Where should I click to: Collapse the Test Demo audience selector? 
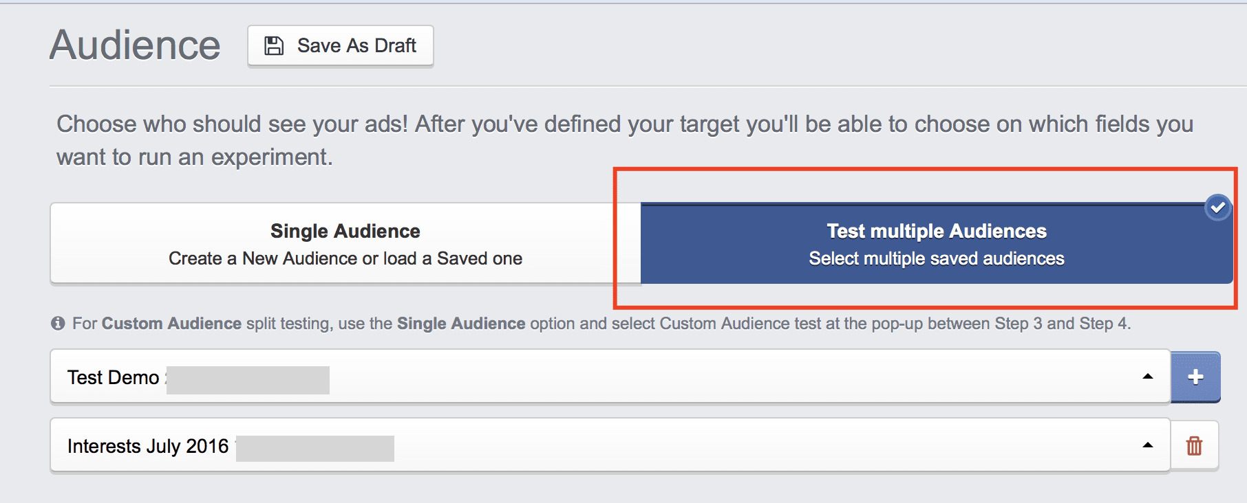(x=1147, y=377)
